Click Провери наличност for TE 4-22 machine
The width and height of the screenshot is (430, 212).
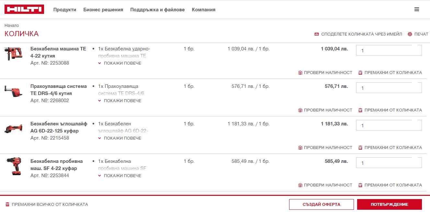328,73
